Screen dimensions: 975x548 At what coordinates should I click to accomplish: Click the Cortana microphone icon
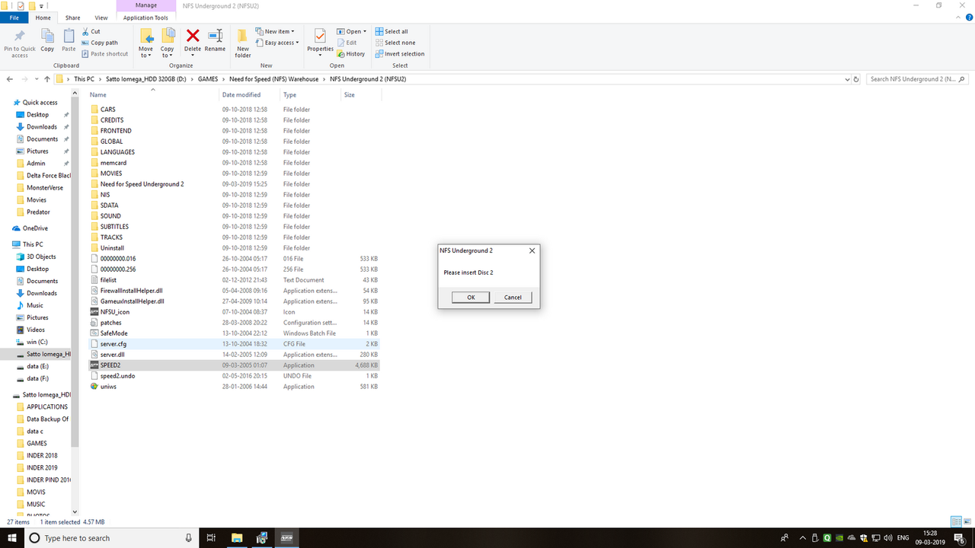[x=188, y=537]
